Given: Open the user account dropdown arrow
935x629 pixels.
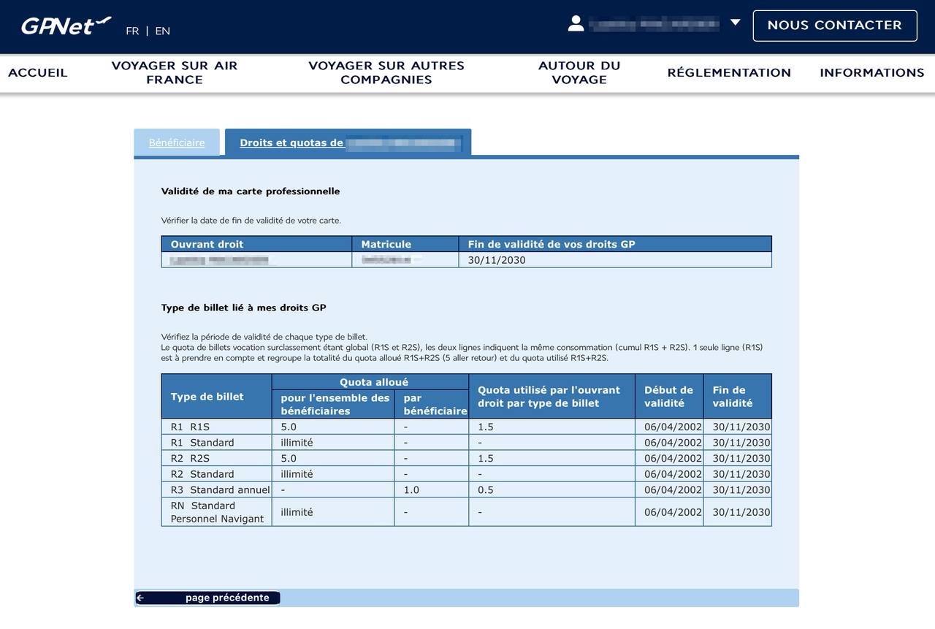Looking at the screenshot, I should tap(736, 23).
